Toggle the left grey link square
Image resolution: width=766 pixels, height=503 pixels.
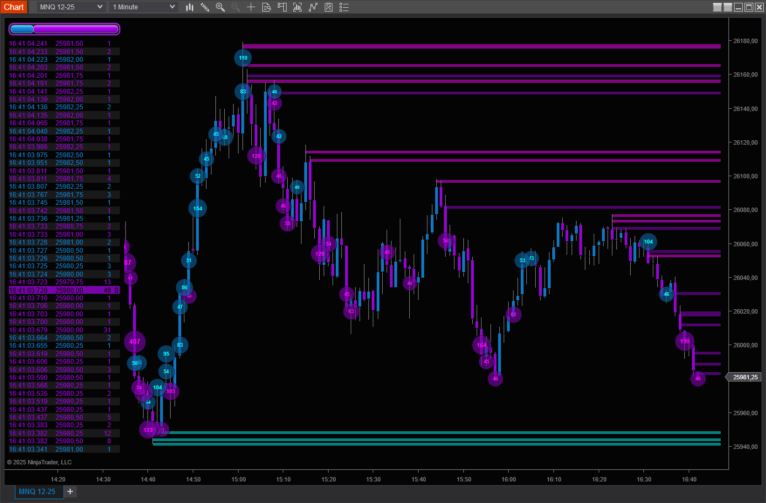pyautogui.click(x=717, y=7)
